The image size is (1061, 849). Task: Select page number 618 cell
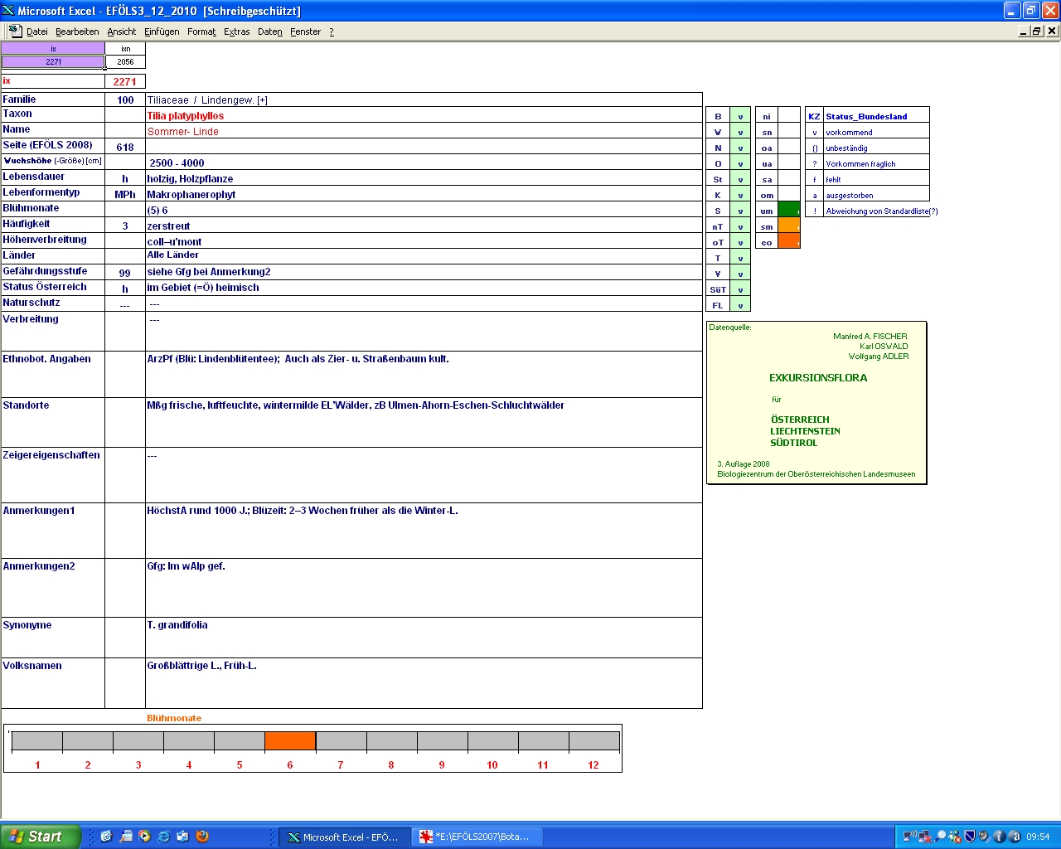pos(125,147)
